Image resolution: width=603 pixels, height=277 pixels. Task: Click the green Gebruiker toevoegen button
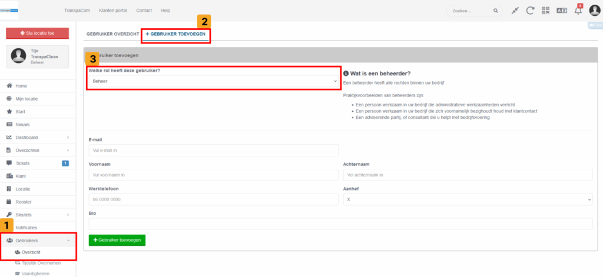click(117, 240)
